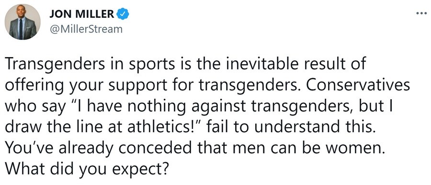Click the blue verified checkmark badge
Viewport: 431px width, 185px height.
point(123,14)
